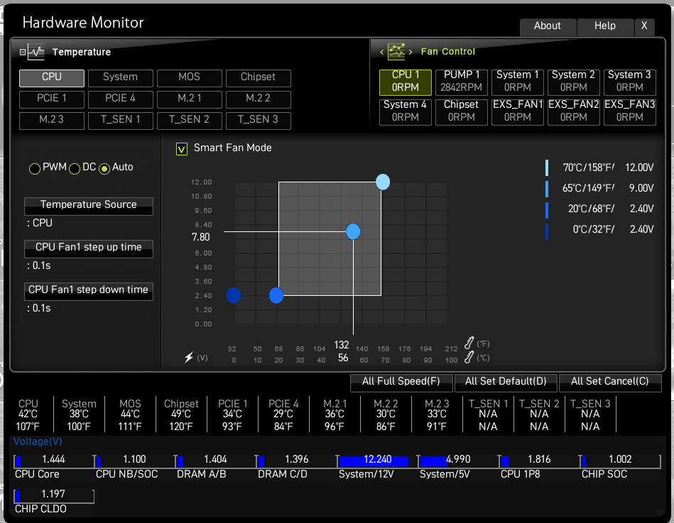The width and height of the screenshot is (674, 523).
Task: Click the Celsius thermometer icon
Action: pos(469,357)
